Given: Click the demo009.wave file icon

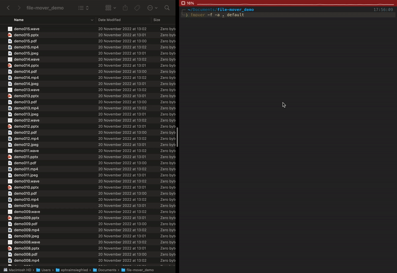Looking at the screenshot, I should pyautogui.click(x=10, y=212).
